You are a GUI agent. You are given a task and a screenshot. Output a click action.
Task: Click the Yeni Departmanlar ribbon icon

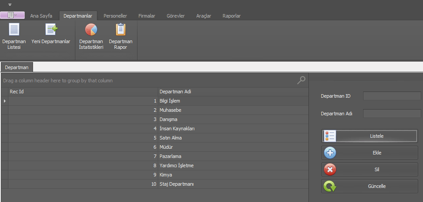click(51, 29)
